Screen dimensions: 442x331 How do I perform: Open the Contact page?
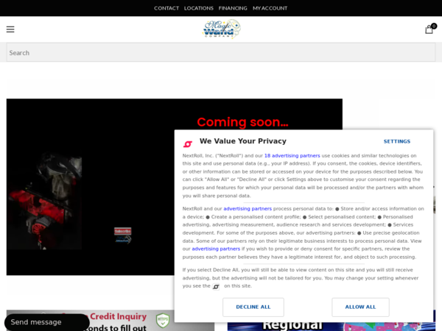click(x=166, y=8)
